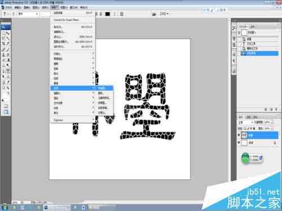This screenshot has height=211, width=282.
Task: Select the Spot Healing Brush tool
Action: point(3,50)
